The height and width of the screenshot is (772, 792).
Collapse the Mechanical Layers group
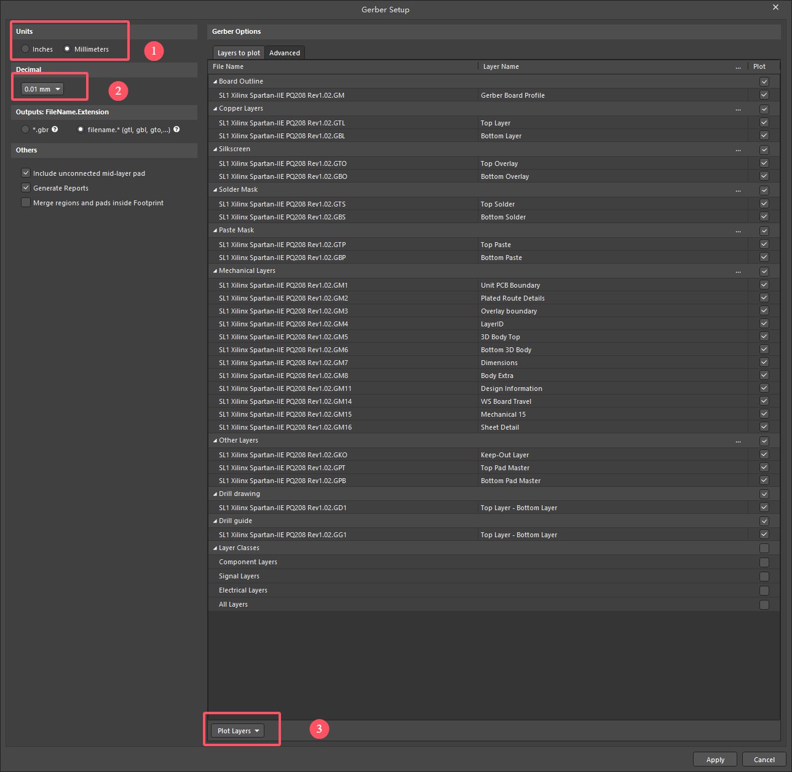(215, 271)
